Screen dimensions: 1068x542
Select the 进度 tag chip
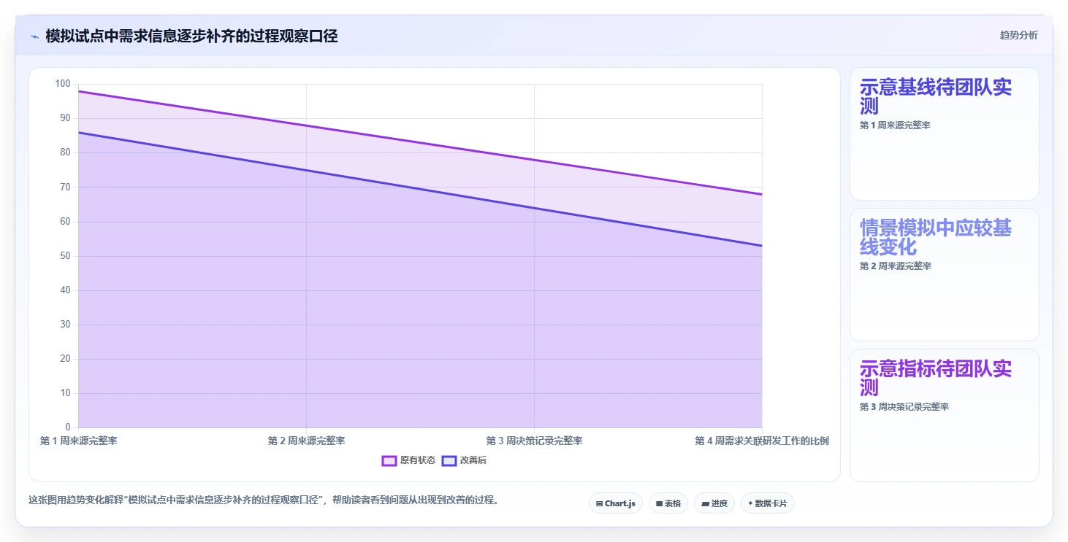coord(714,503)
